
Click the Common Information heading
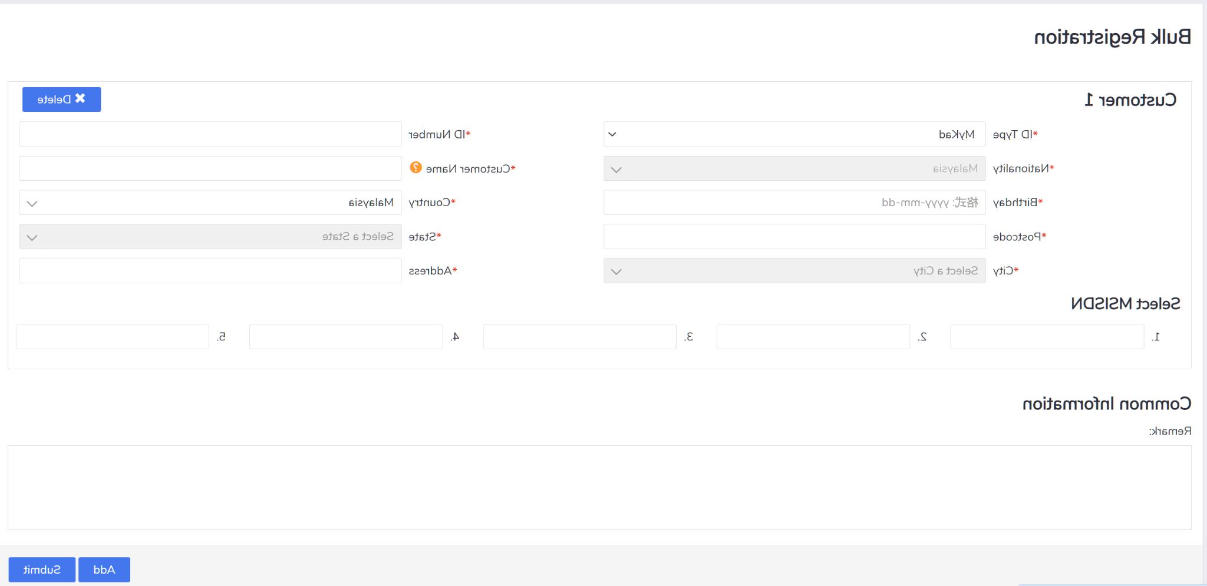pyautogui.click(x=1107, y=403)
